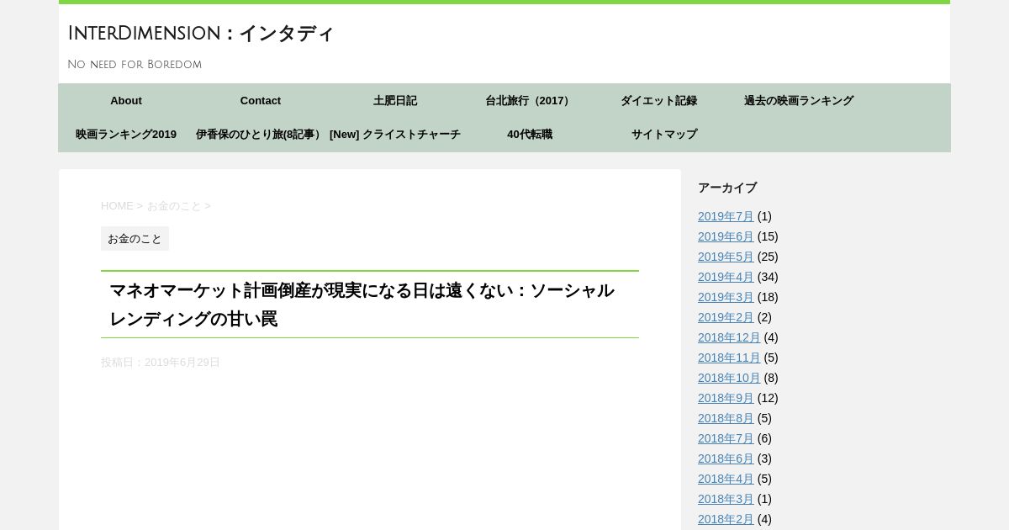1009x530 pixels.
Task: Click the article title about マネオマーケット
Action: click(370, 305)
